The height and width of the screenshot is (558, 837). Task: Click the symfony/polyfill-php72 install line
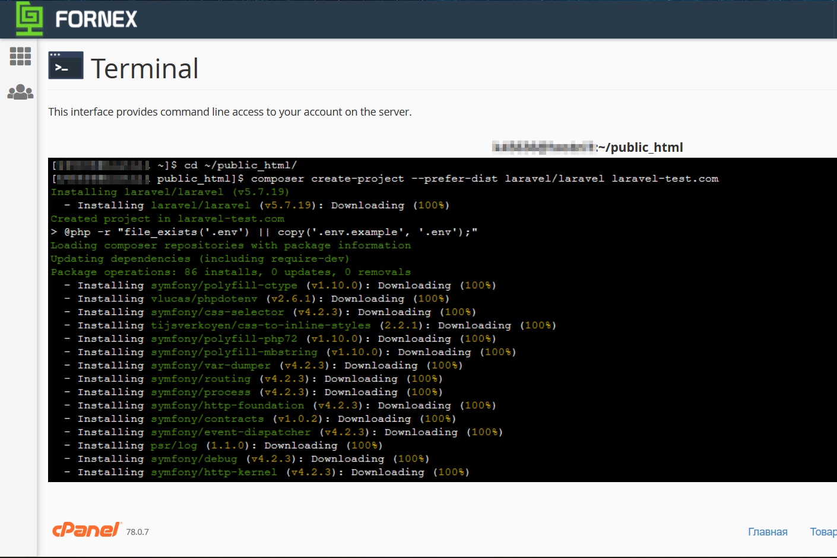[x=280, y=339]
